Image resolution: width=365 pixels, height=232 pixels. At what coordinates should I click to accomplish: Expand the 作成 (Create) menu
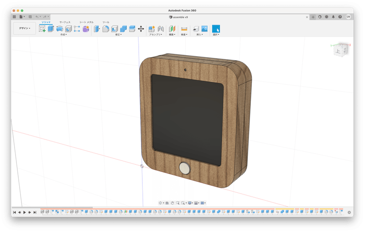63,34
